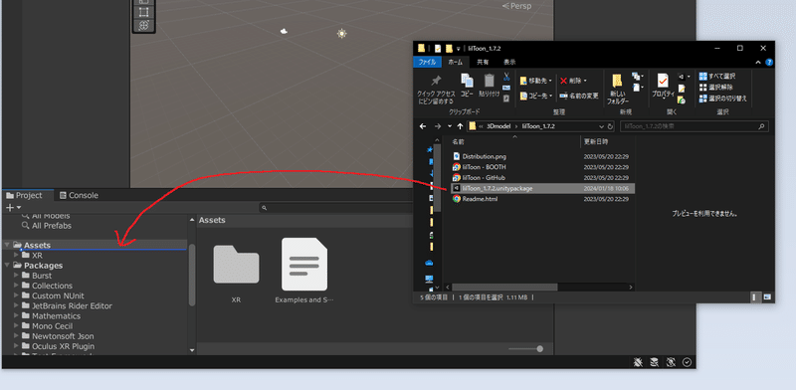This screenshot has height=390, width=796.
Task: Switch Explorer to details list view
Action: pyautogui.click(x=755, y=296)
